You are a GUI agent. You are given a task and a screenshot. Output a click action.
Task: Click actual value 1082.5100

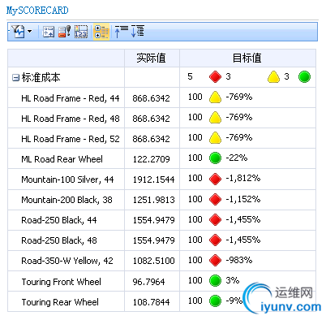click(x=153, y=261)
